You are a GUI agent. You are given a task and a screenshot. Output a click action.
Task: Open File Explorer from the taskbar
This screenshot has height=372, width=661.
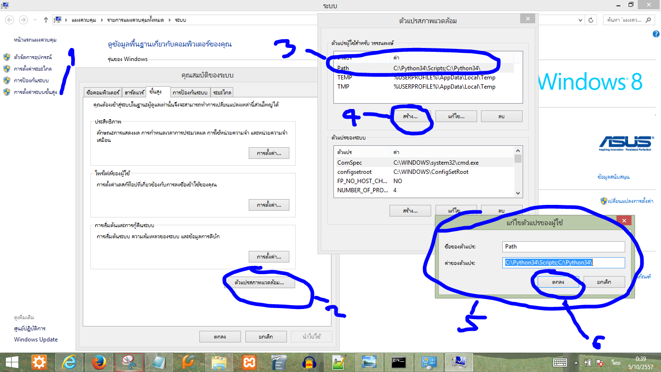pyautogui.click(x=219, y=362)
